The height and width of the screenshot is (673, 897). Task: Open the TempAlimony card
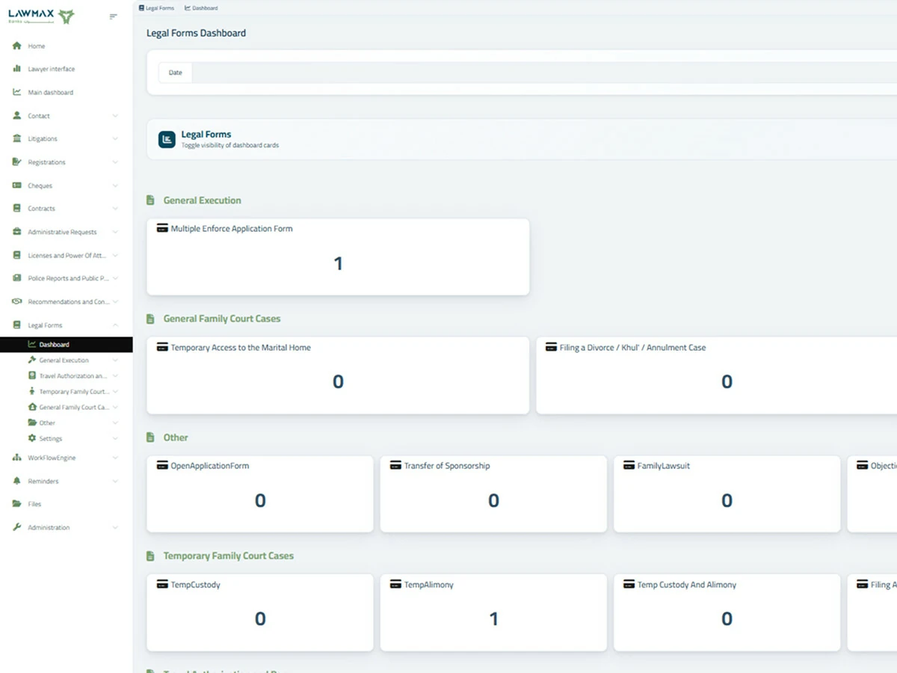point(493,612)
